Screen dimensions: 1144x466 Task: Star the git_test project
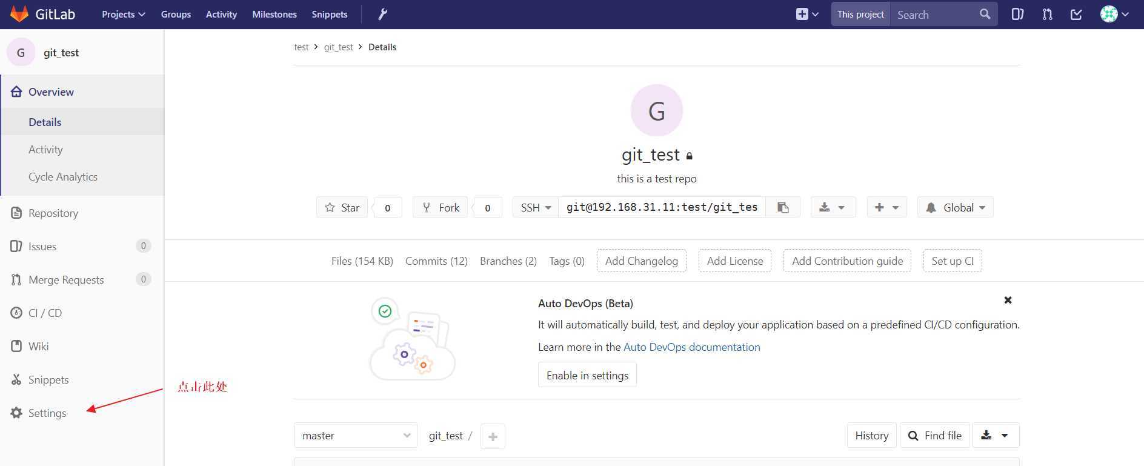click(x=342, y=207)
